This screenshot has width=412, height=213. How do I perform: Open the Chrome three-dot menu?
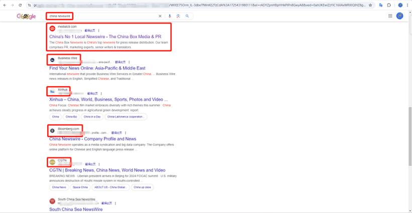click(x=407, y=5)
